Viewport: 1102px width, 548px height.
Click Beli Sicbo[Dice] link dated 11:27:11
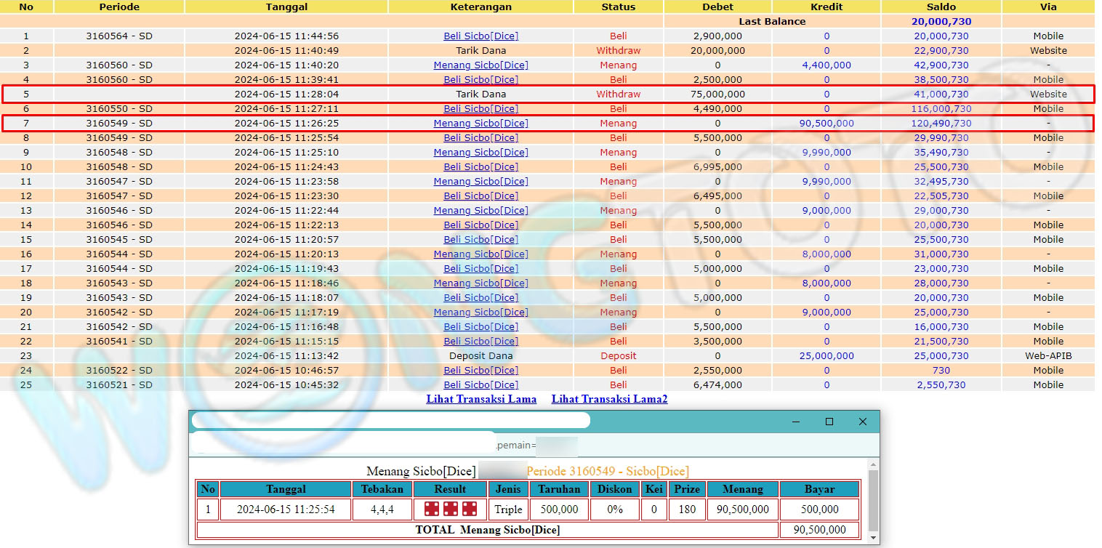pos(480,109)
